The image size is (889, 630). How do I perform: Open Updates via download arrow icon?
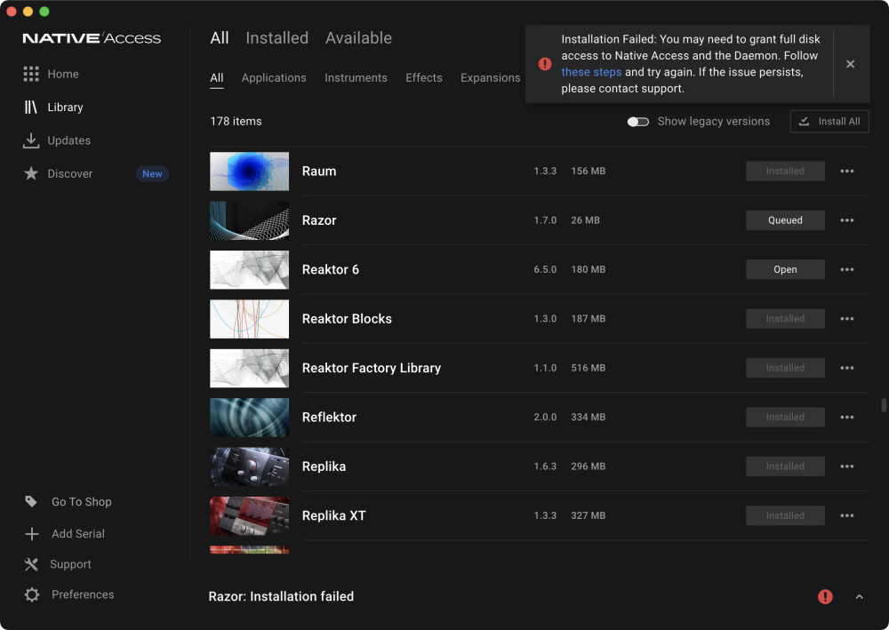point(31,140)
